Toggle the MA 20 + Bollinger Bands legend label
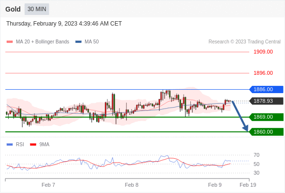The width and height of the screenshot is (285, 193). pos(43,42)
